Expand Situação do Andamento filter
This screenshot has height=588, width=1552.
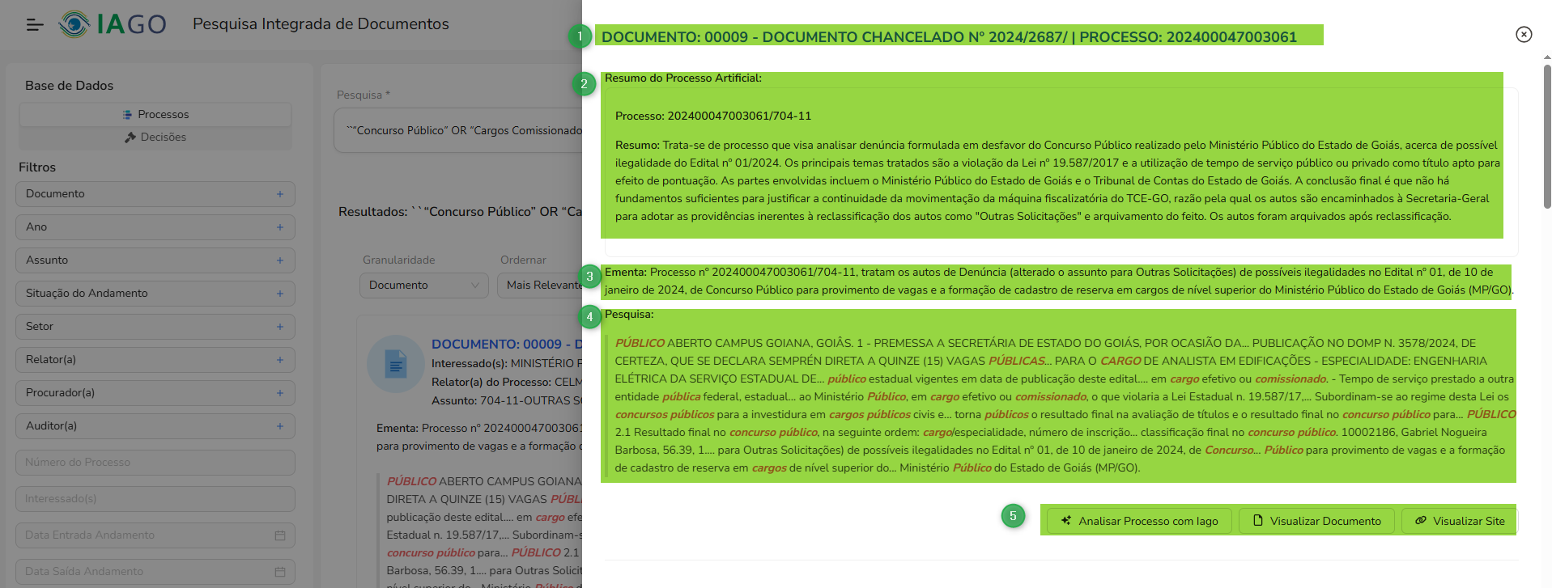coord(155,294)
